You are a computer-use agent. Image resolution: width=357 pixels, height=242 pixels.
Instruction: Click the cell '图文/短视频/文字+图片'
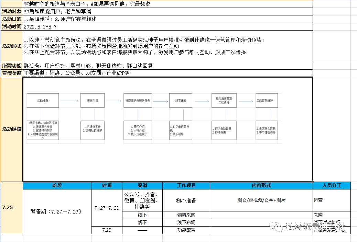pos(261,200)
